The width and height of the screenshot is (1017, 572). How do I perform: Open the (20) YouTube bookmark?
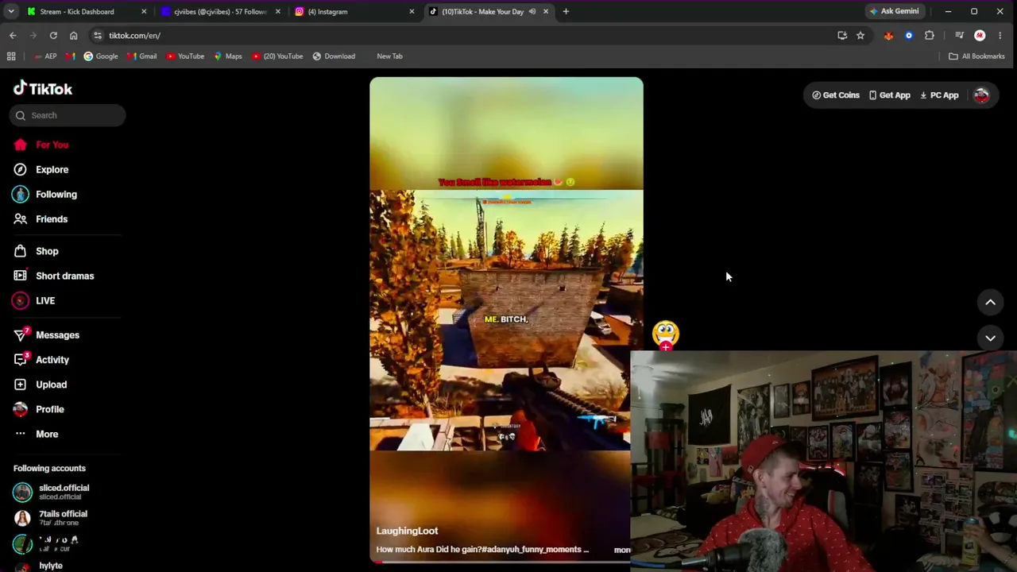click(x=277, y=56)
